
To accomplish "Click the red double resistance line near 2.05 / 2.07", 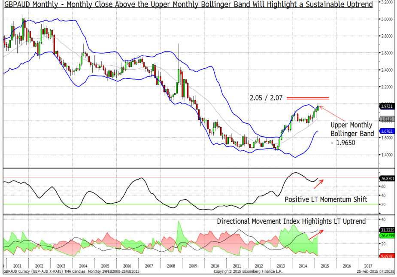I will [308, 98].
